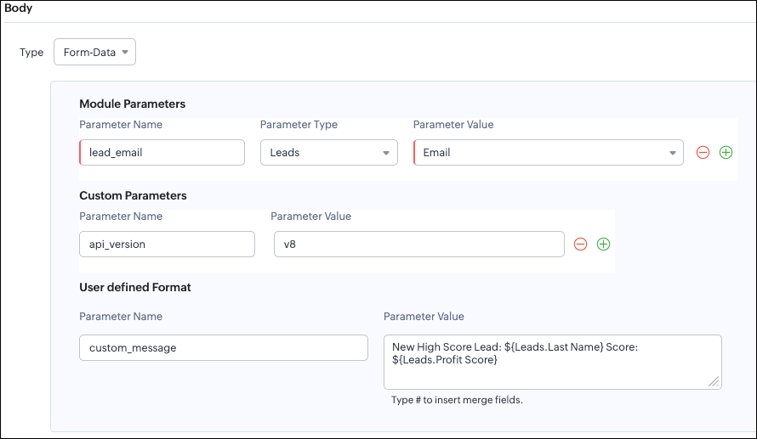Expand the Parameter Type Leads dropdown

[328, 153]
